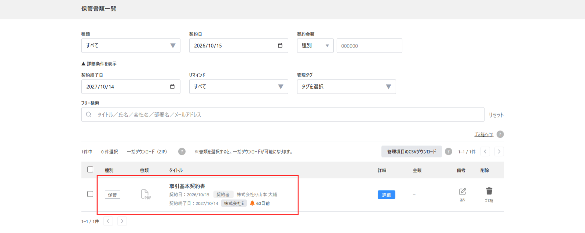
Task: Go to previous page using top arrow
Action: [485, 152]
